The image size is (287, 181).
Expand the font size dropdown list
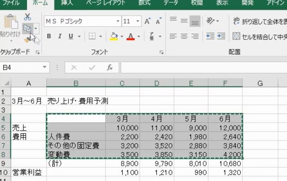click(138, 21)
